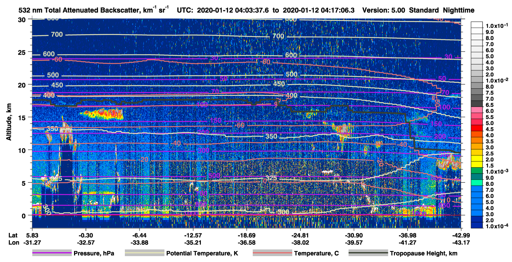512x262 pixels.
Task: Click the 450 contour label in the plot center
Action: coord(279,84)
